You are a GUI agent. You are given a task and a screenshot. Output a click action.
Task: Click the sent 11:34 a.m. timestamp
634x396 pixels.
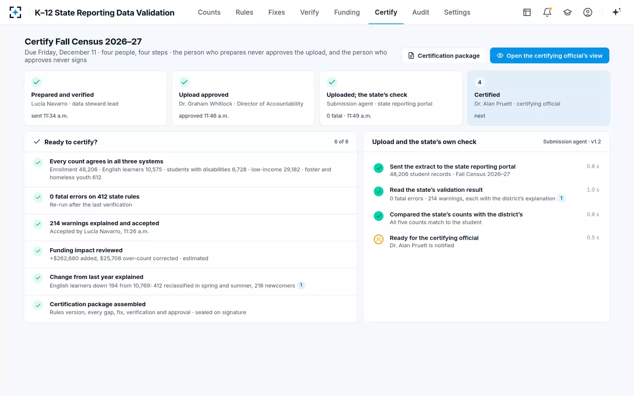50,116
